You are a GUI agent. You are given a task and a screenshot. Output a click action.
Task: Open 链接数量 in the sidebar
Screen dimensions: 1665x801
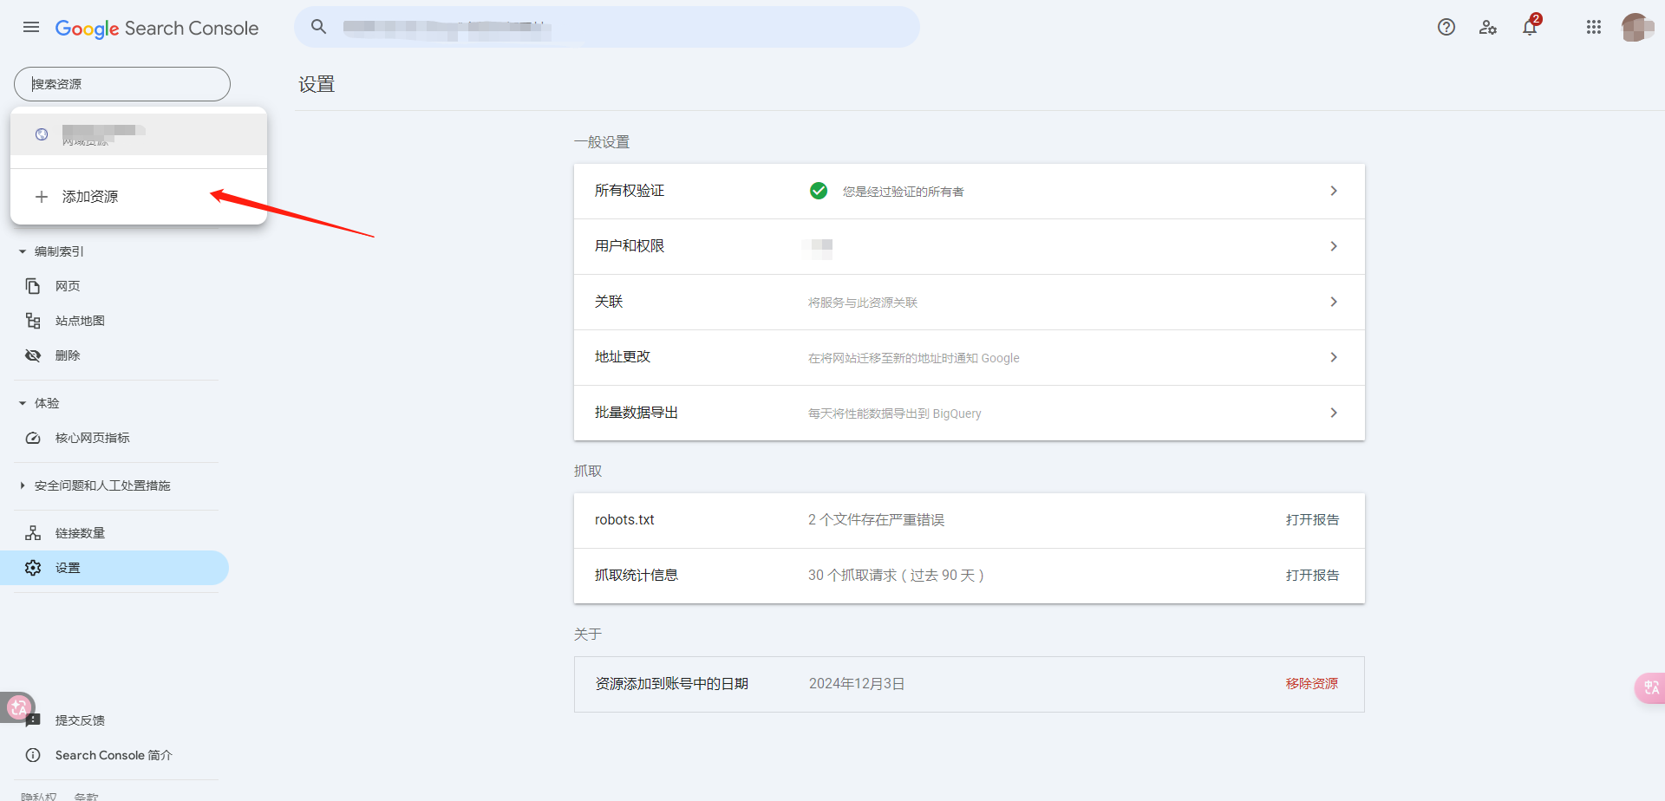pos(80,533)
